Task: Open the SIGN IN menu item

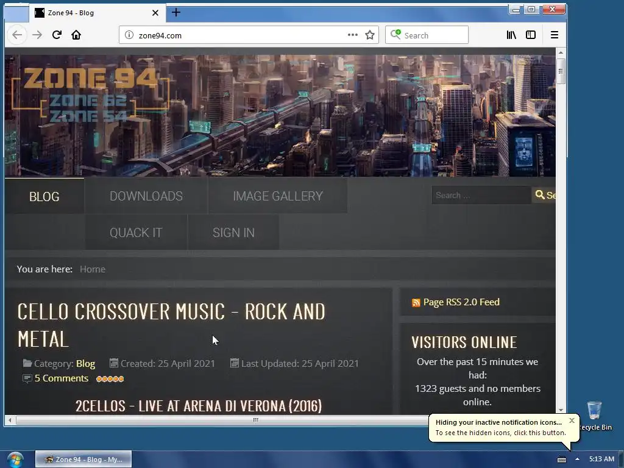Action: point(233,232)
